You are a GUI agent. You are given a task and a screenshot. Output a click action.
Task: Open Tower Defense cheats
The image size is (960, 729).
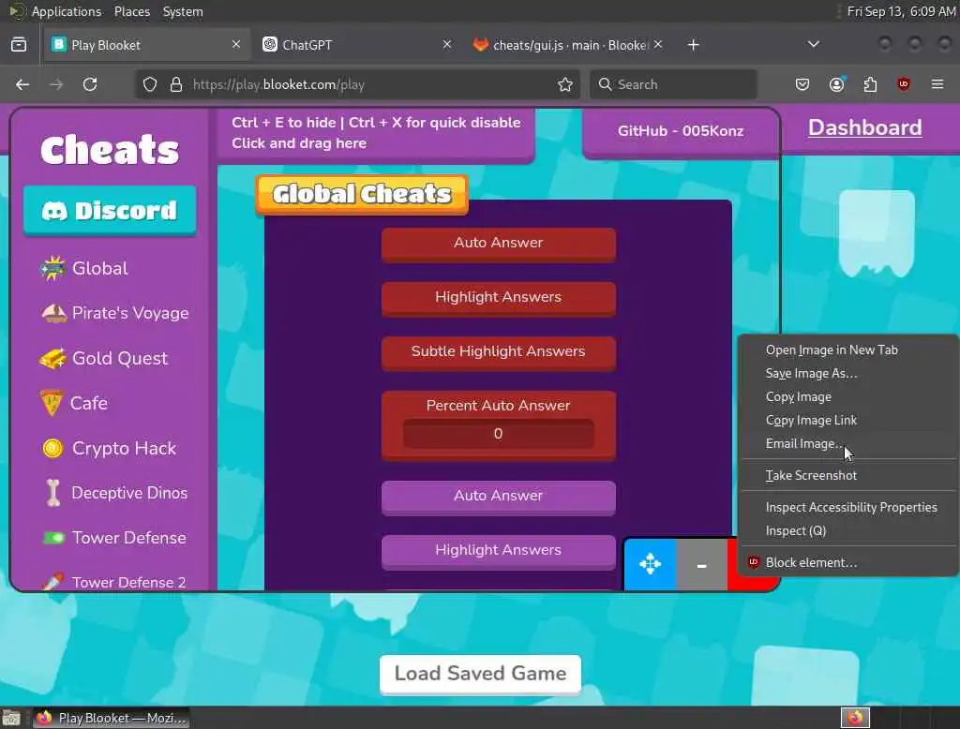[113, 538]
